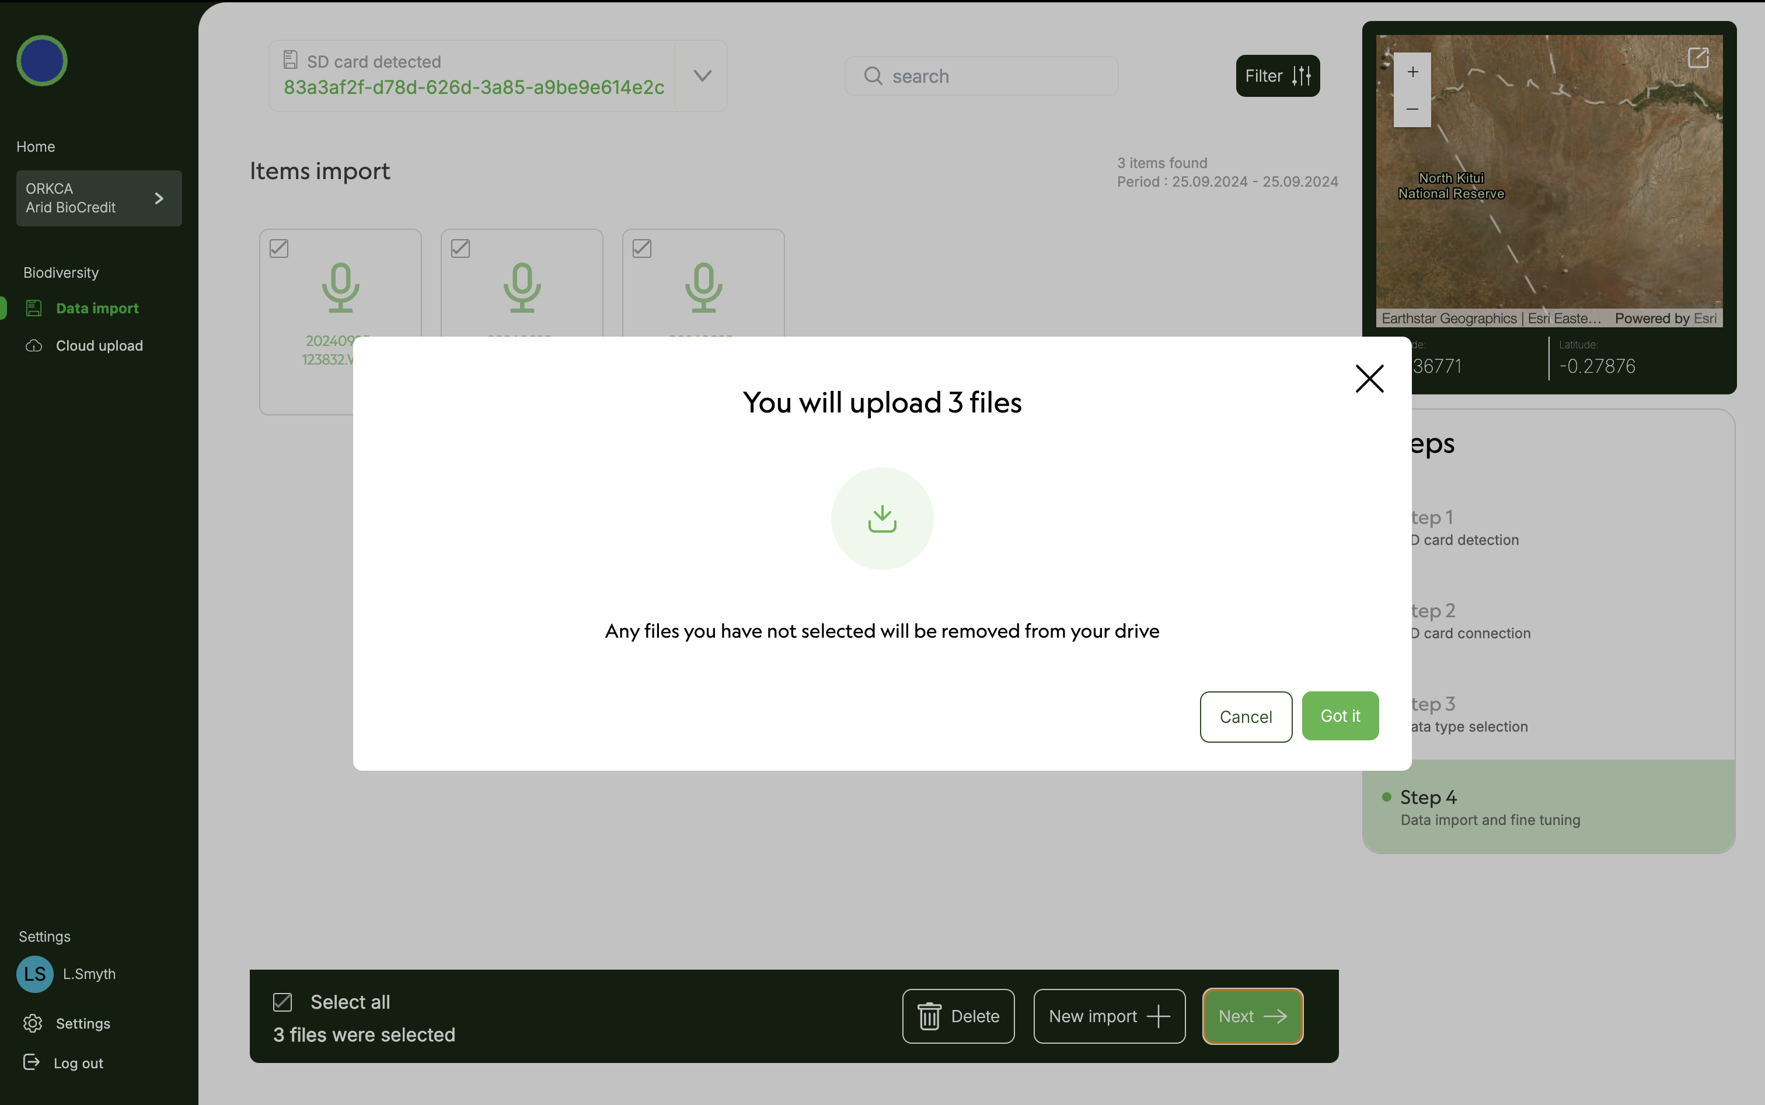Zoom in on the map
This screenshot has width=1765, height=1105.
[1412, 72]
